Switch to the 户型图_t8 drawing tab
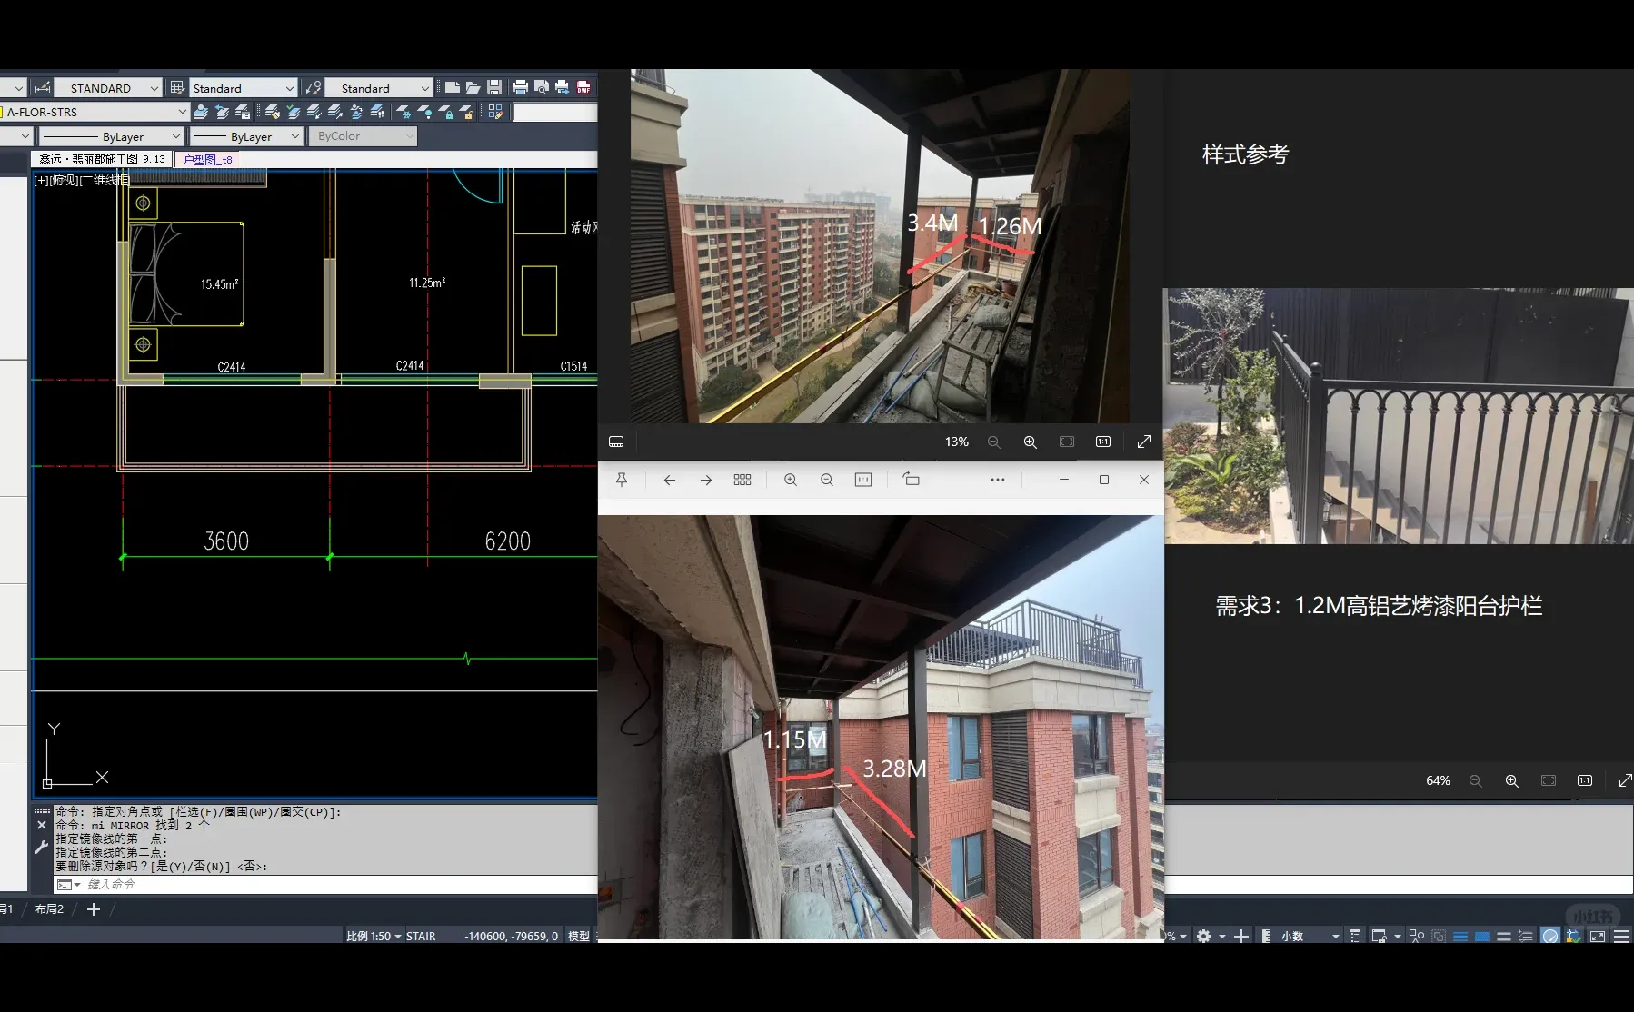 pos(207,159)
